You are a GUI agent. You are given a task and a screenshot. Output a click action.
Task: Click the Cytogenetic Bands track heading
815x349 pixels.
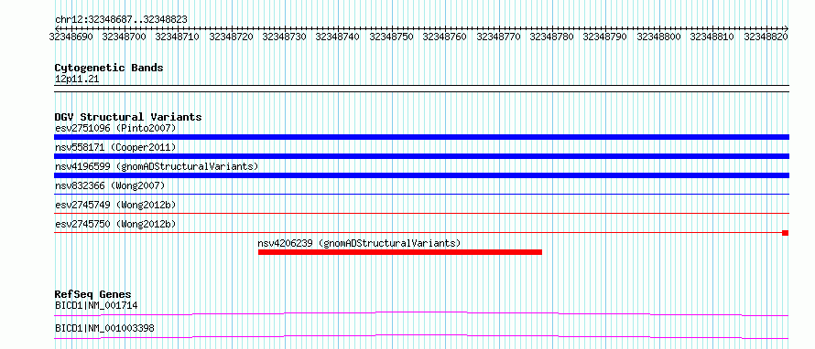coord(109,68)
